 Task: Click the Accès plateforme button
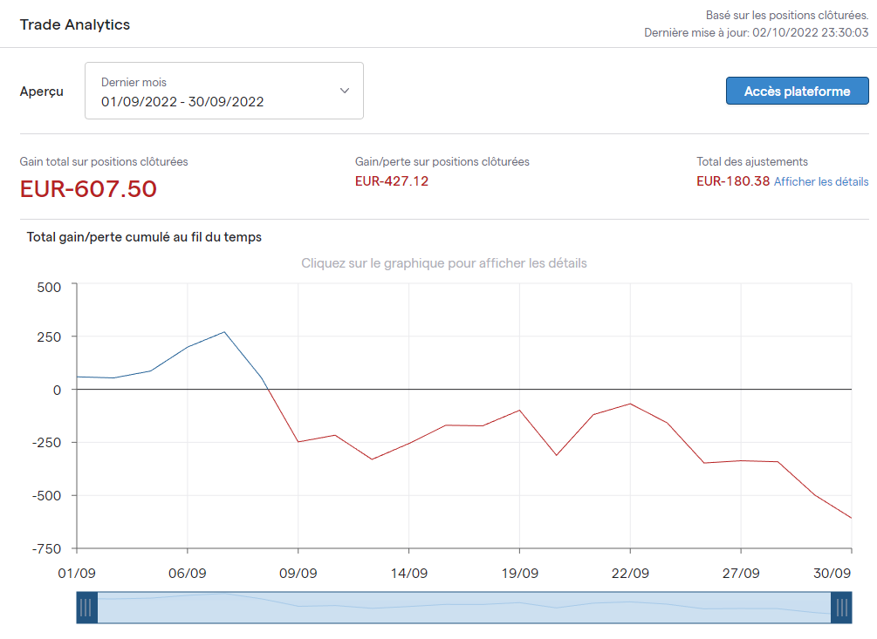pyautogui.click(x=797, y=91)
